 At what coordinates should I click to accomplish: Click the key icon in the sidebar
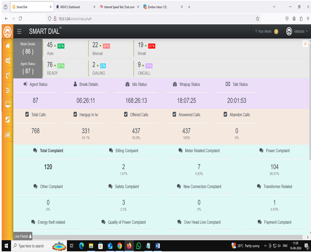[8, 119]
